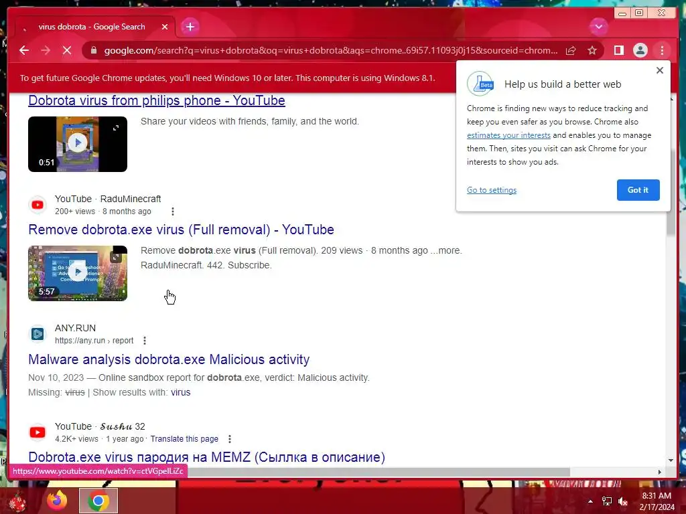Go back to the previous page
Screen dimensions: 686x514
click(x=24, y=51)
